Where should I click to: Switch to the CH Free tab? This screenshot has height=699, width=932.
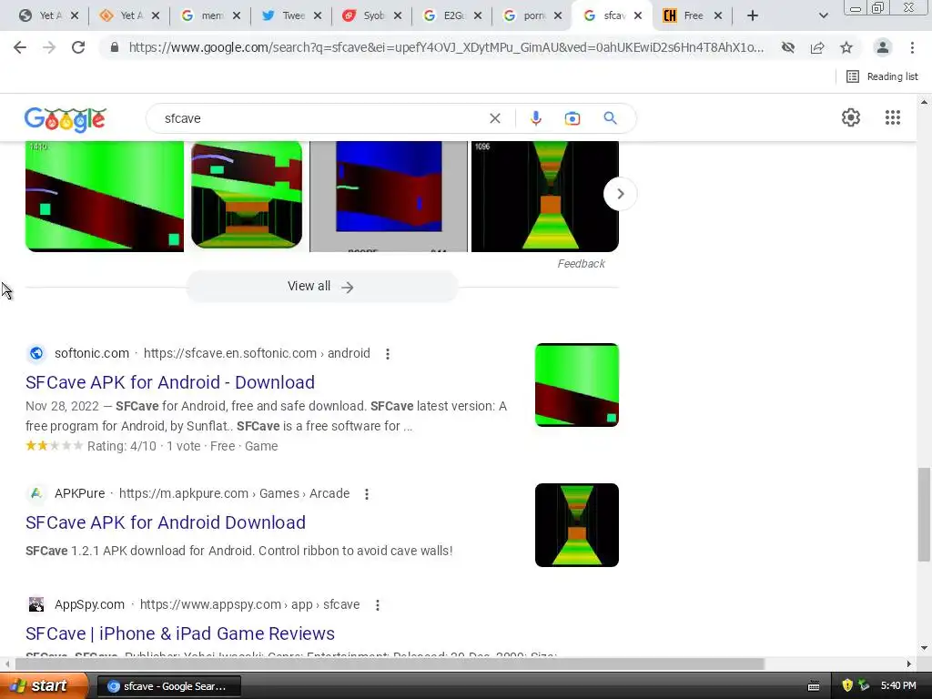(x=684, y=15)
